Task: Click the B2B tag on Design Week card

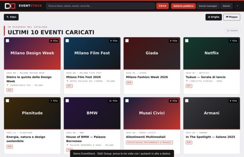Action: click(10, 90)
